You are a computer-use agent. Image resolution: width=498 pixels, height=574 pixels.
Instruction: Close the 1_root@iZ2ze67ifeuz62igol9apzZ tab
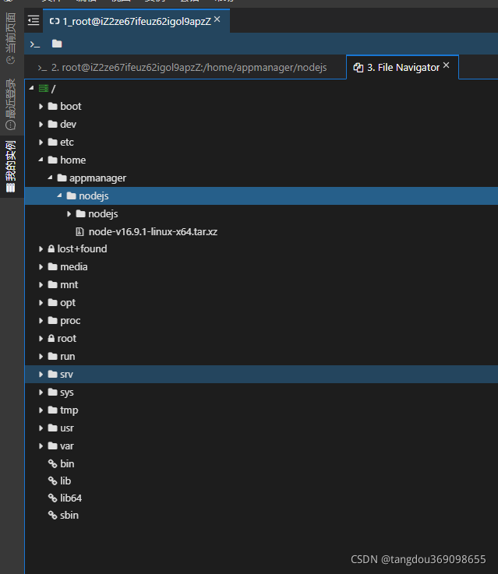pos(217,19)
